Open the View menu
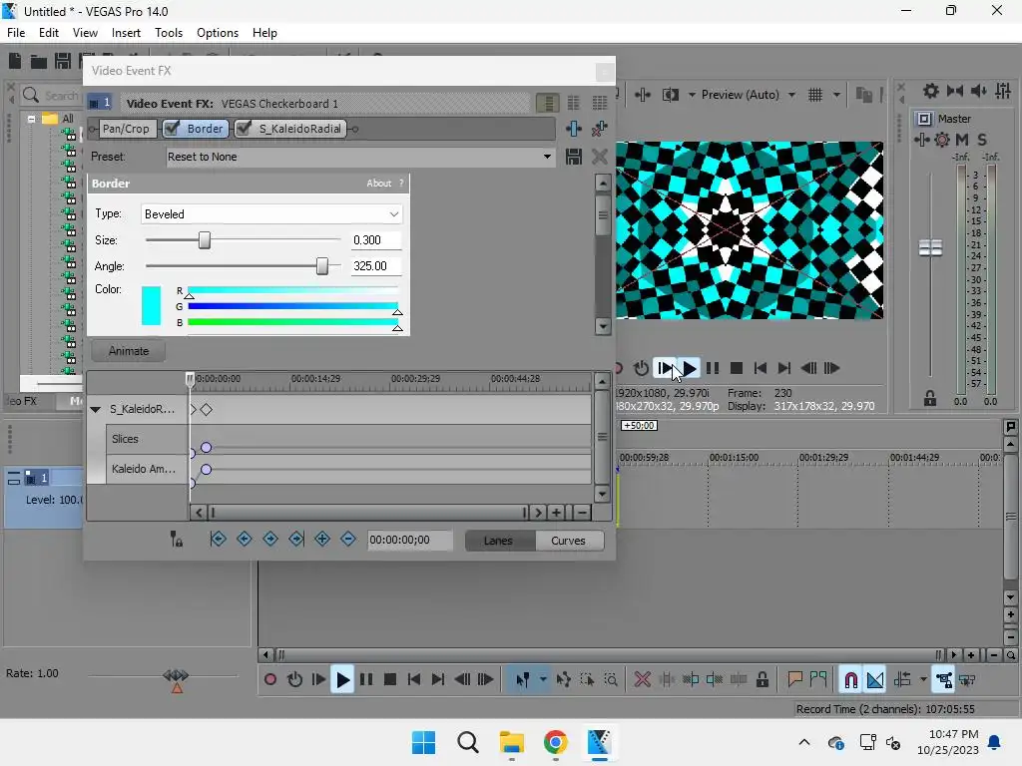Screen dimensions: 1022x766 click(85, 33)
